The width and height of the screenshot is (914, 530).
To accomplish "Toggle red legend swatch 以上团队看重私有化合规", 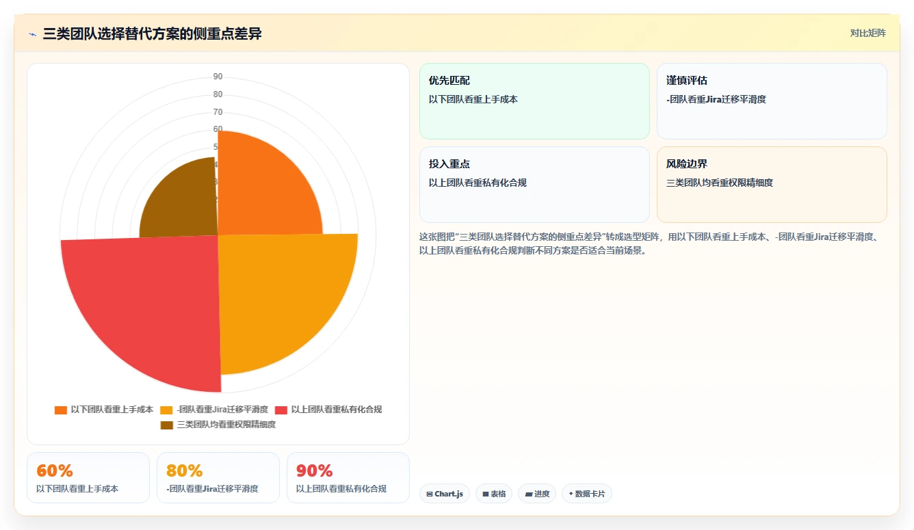I will coord(280,410).
